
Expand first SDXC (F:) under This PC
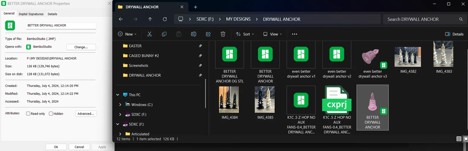(x=120, y=114)
